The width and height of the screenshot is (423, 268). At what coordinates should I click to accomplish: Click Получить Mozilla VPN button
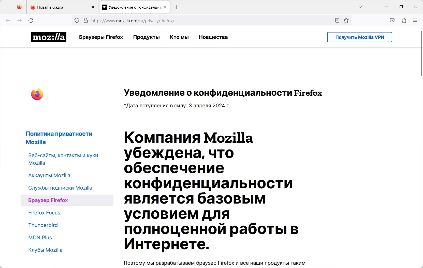coord(360,37)
